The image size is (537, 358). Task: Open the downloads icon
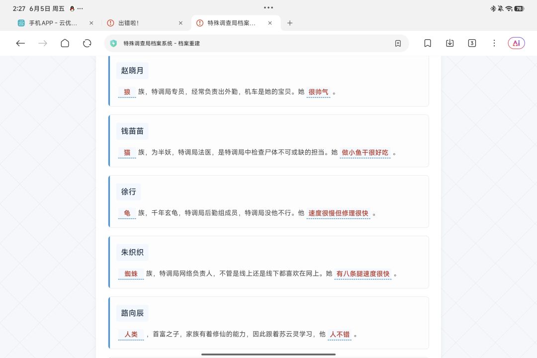point(449,43)
